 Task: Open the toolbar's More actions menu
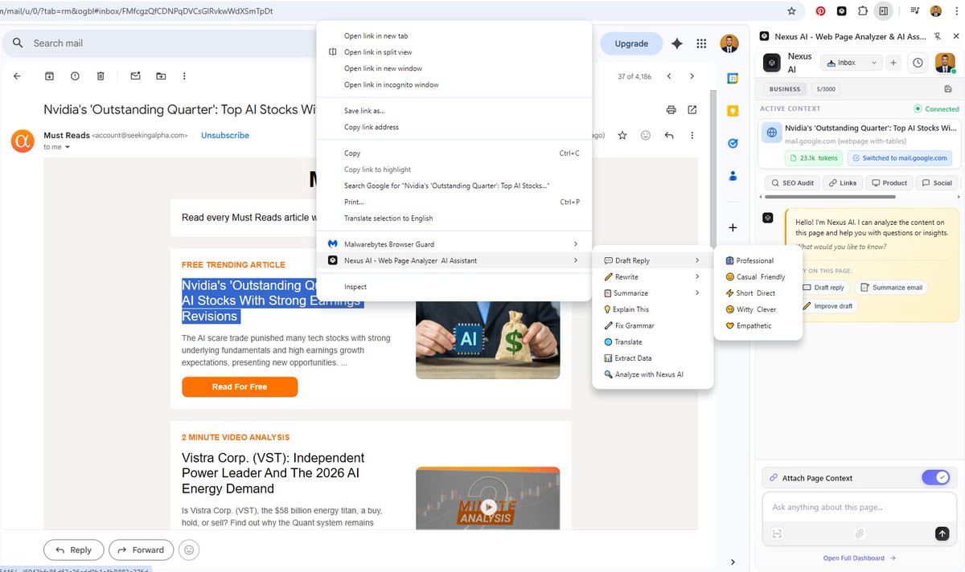pos(184,76)
